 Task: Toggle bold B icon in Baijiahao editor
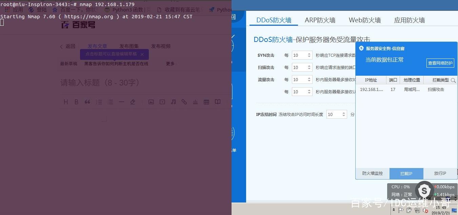click(77, 102)
